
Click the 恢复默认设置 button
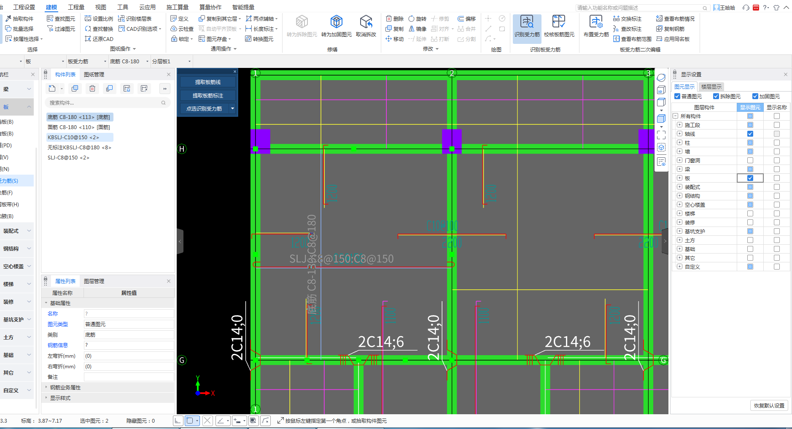click(769, 405)
